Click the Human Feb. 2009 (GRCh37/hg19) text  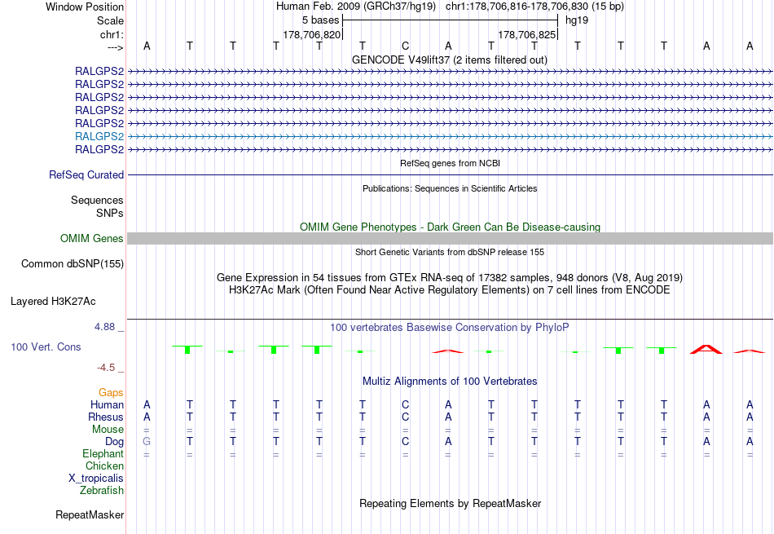coord(356,7)
